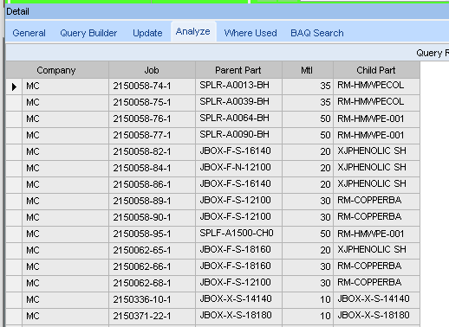Go to the Where Used tab
This screenshot has width=449, height=327.
tap(251, 33)
